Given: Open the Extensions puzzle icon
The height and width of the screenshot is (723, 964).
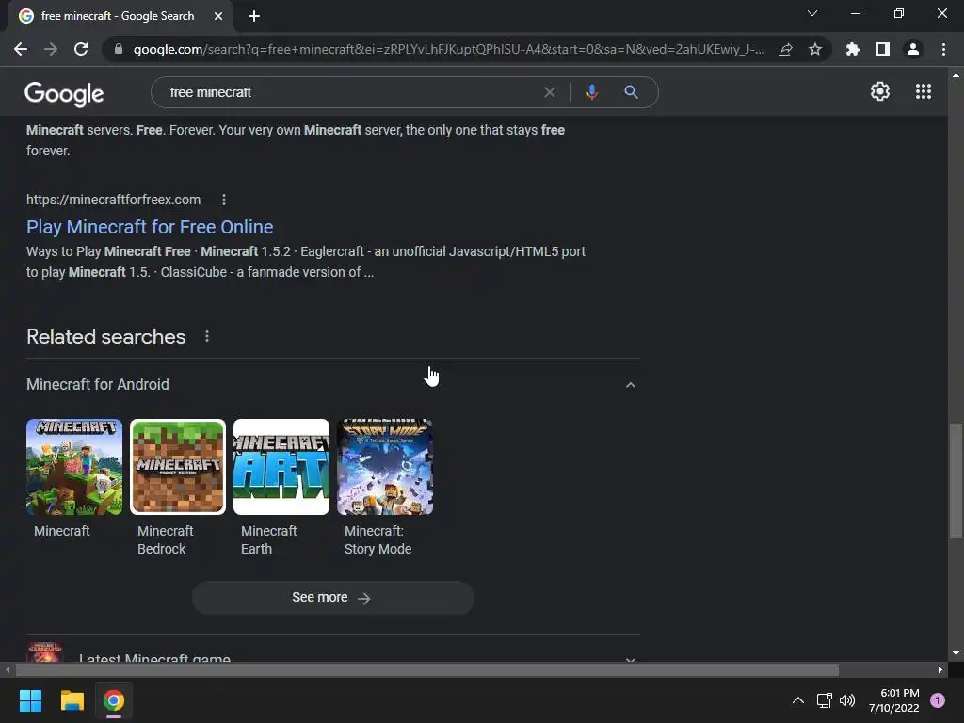Looking at the screenshot, I should (x=853, y=49).
